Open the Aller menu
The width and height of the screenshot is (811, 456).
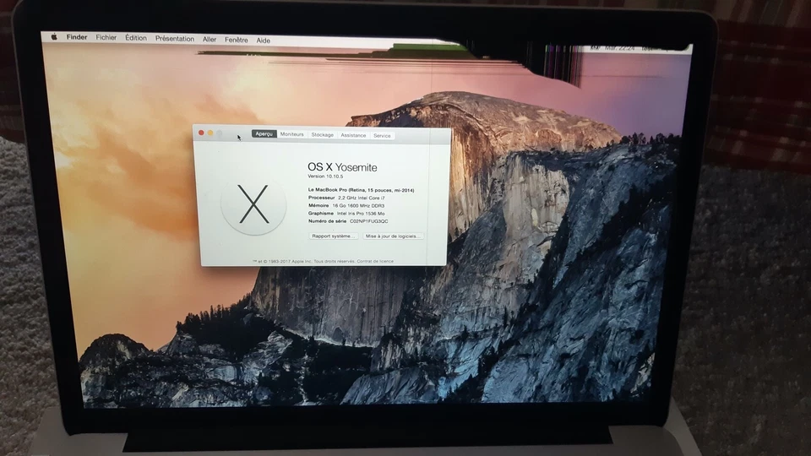(x=210, y=40)
